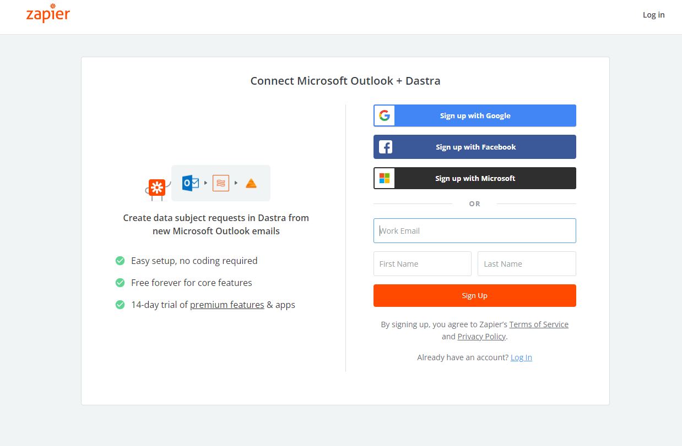Click the Already have an account? text
Screen dimensions: 682x446
[x=463, y=357]
